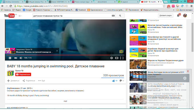Open the Пупси ТВ channel cube avatar
Screen dimensions: 194x110
[10, 73]
